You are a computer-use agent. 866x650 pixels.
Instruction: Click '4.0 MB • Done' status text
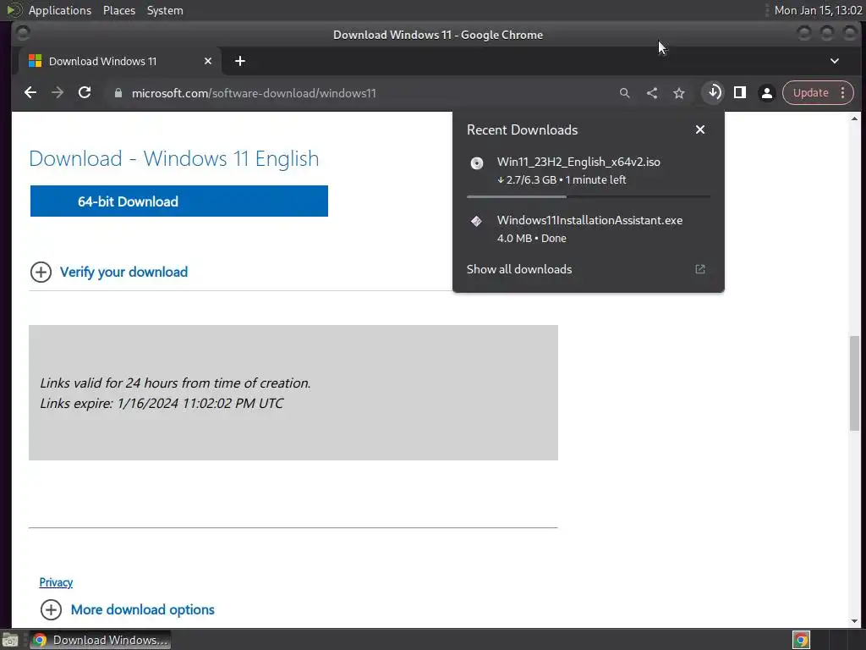[x=531, y=238]
